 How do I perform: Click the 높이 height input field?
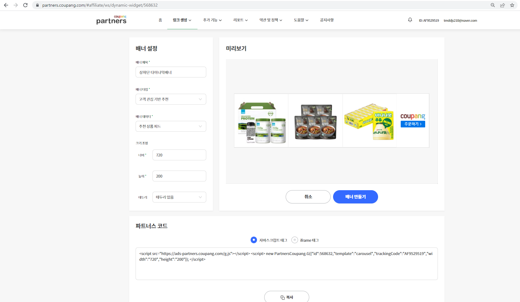(x=179, y=176)
